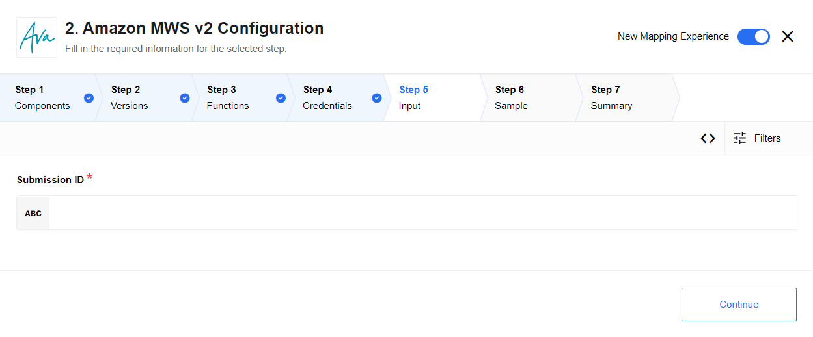Go to Step 2 Versions tab
Viewport: 813px width, 337px height.
click(130, 98)
